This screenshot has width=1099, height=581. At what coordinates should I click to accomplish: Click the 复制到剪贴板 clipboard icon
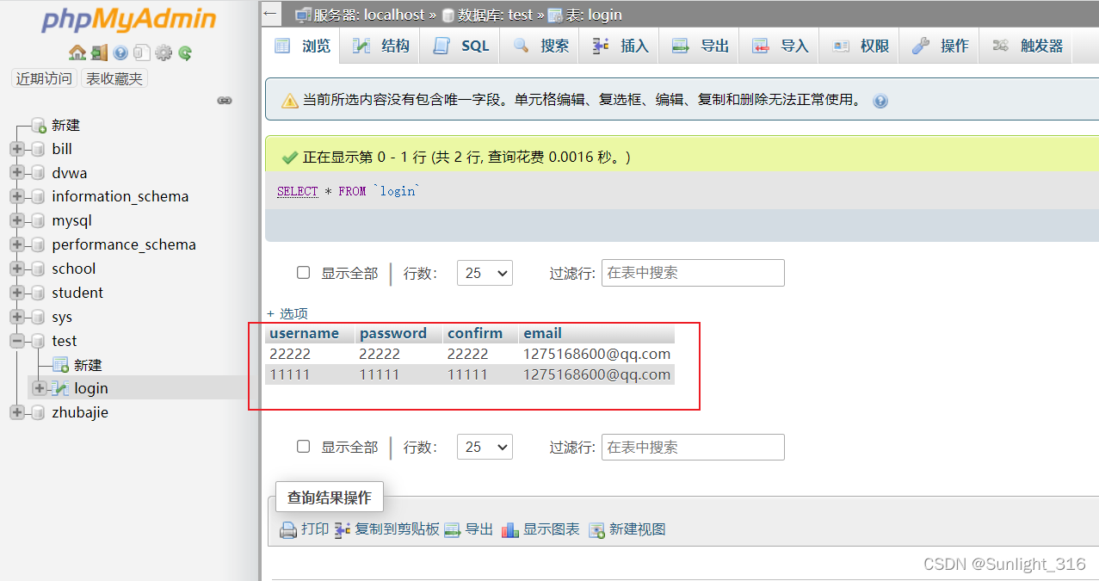[341, 529]
